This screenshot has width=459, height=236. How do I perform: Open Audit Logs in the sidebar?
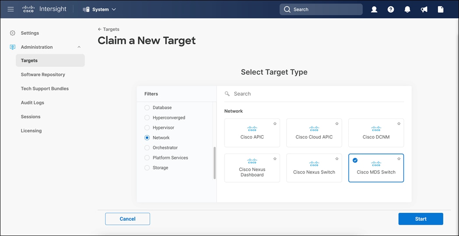coord(32,103)
